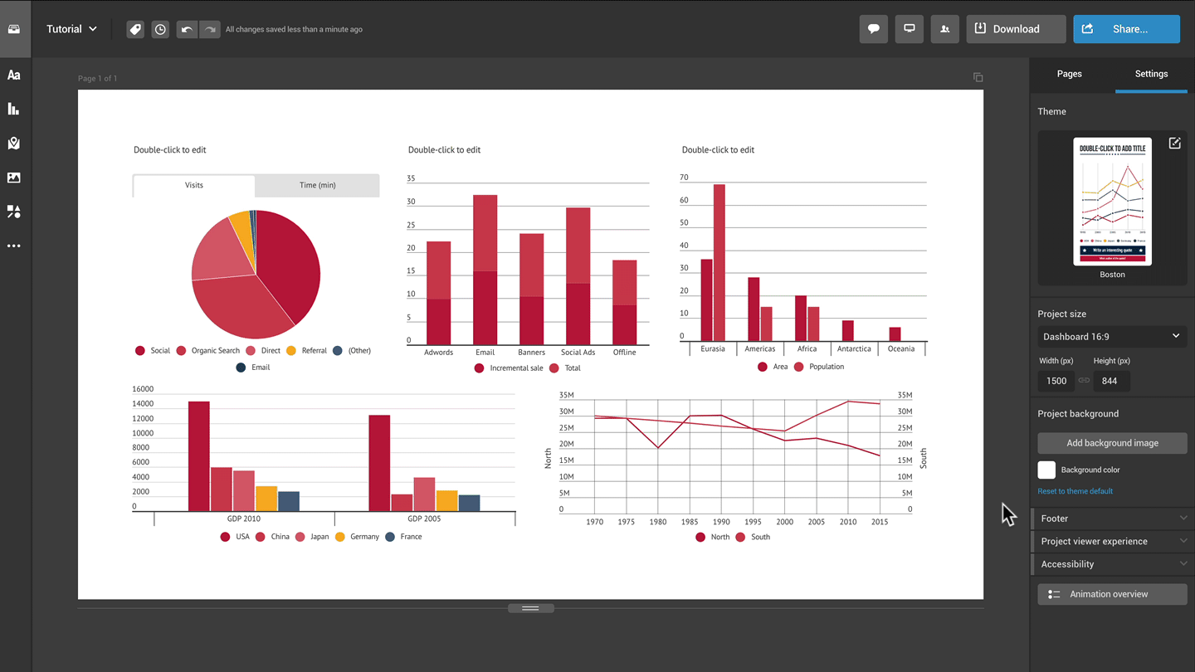Toggle the width-height aspect ratio link
The height and width of the screenshot is (672, 1195).
click(x=1084, y=381)
